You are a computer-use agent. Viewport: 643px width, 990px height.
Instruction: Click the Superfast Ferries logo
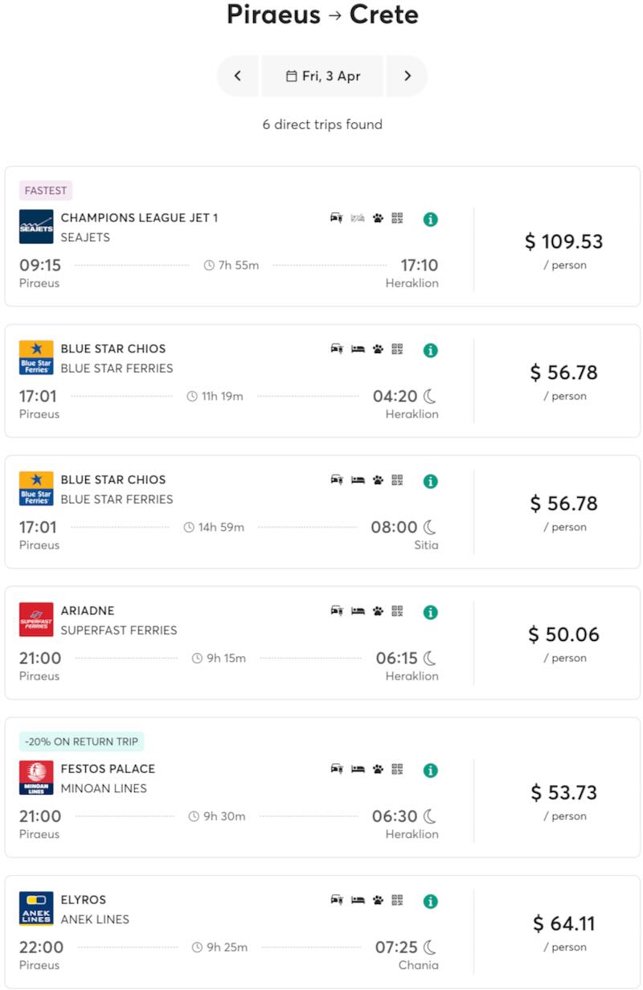[36, 620]
